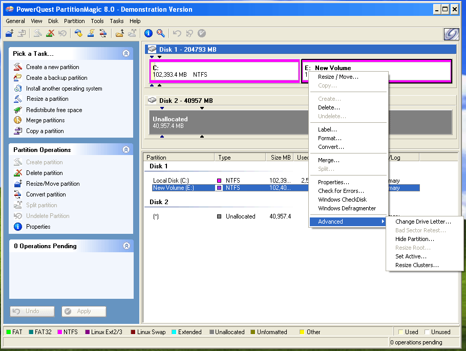466x351 pixels.
Task: Select the Local Disk (C:) row in partition list
Action: pos(171,181)
